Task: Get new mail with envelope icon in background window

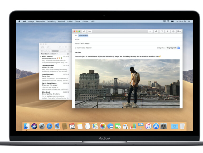Action: pos(43,47)
